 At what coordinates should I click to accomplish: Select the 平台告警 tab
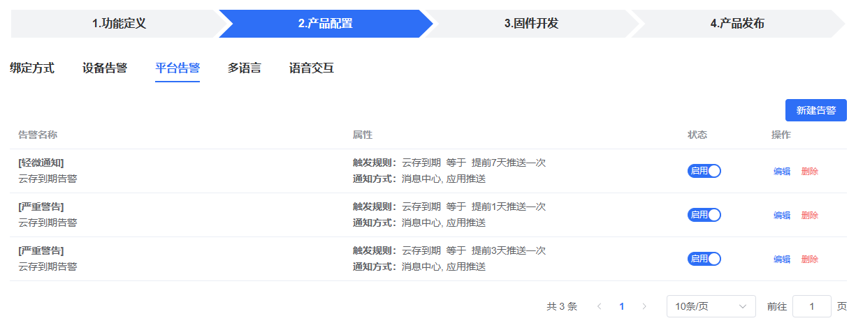[177, 68]
